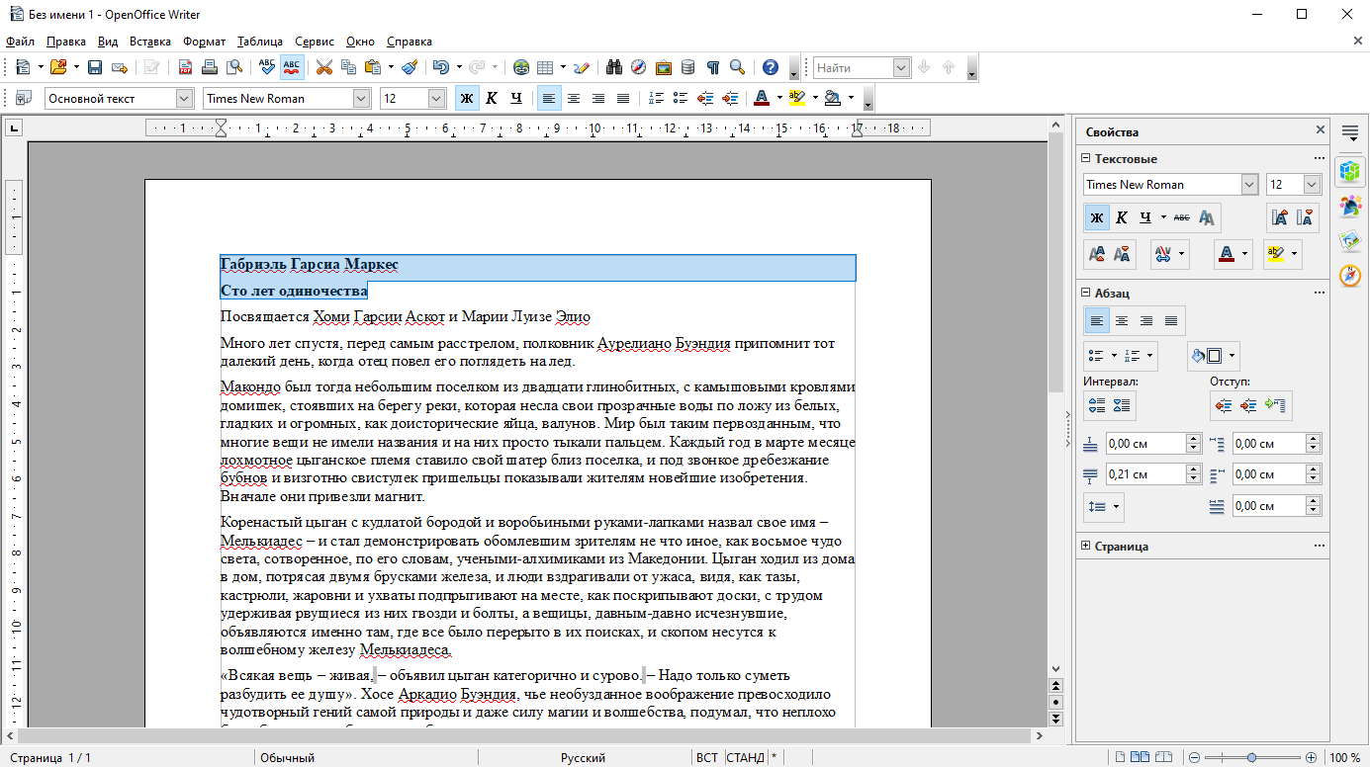Adjust the zoom slider in the status bar
This screenshot has width=1370, height=767.
1252,757
